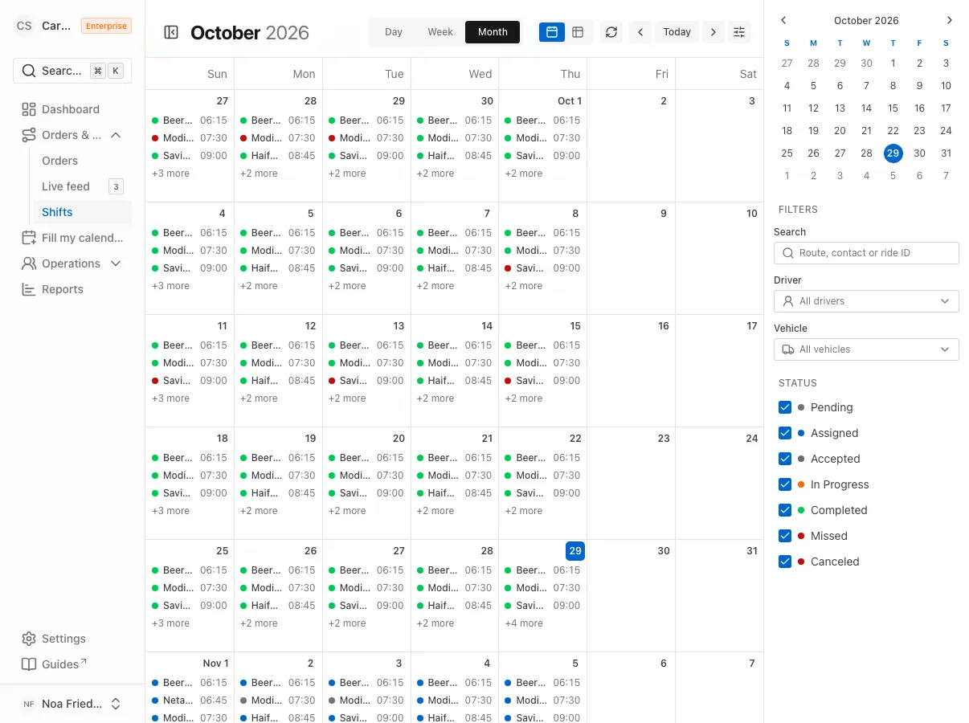Switch to Day view tab
Screen dimensions: 969x723
coord(394,32)
